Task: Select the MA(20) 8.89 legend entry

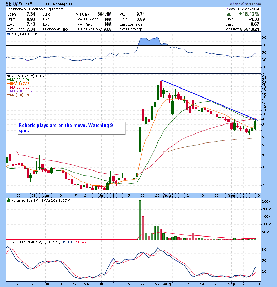Action: click(x=18, y=80)
